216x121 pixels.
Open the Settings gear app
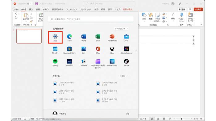(55, 38)
